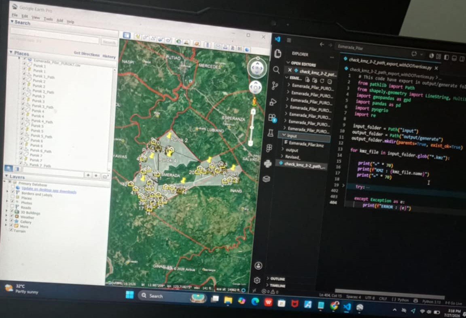
Task: Expand the output folder in Explorer
Action: pos(283,150)
